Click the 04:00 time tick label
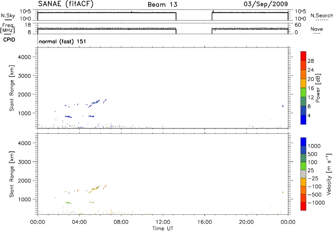The image size is (333, 231). coord(79,222)
